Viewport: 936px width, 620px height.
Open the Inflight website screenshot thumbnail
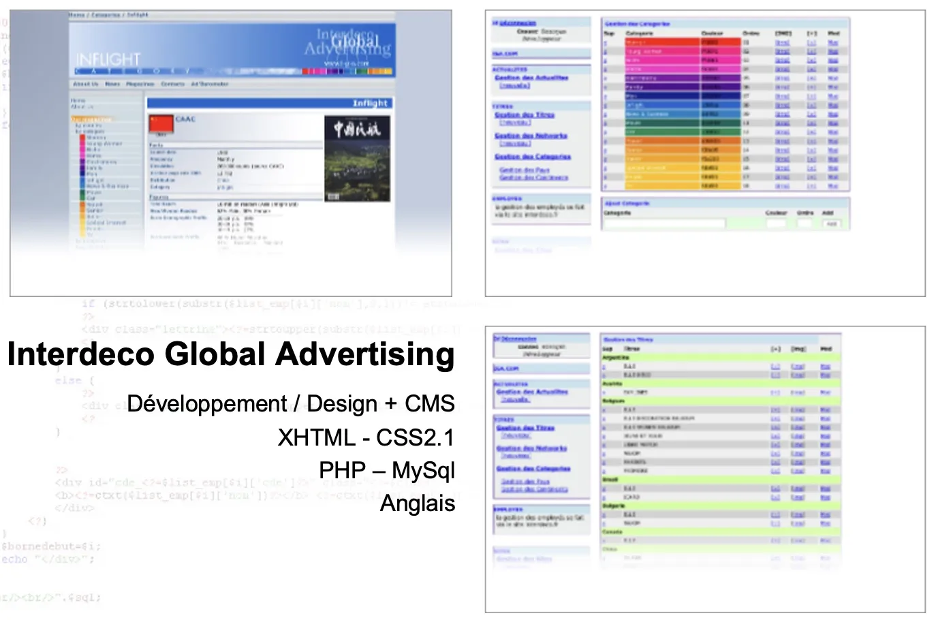coord(231,153)
